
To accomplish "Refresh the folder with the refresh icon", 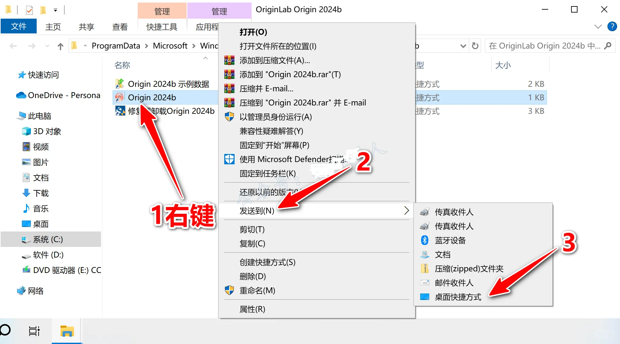I will pos(475,46).
